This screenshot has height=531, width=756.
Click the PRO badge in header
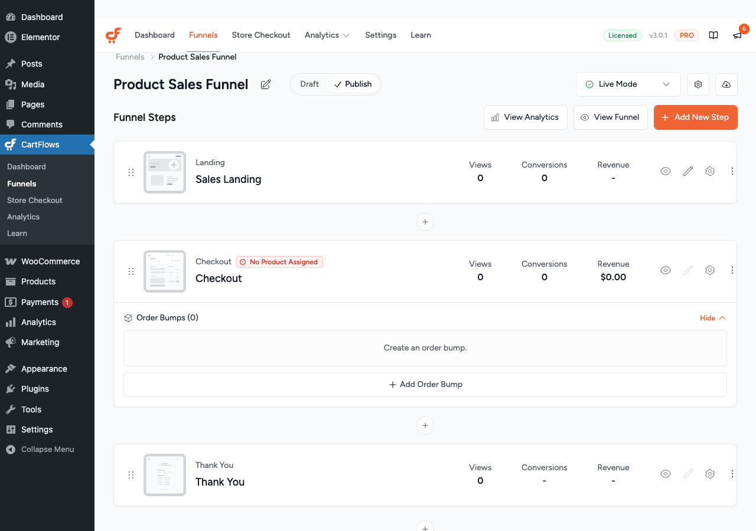[687, 35]
